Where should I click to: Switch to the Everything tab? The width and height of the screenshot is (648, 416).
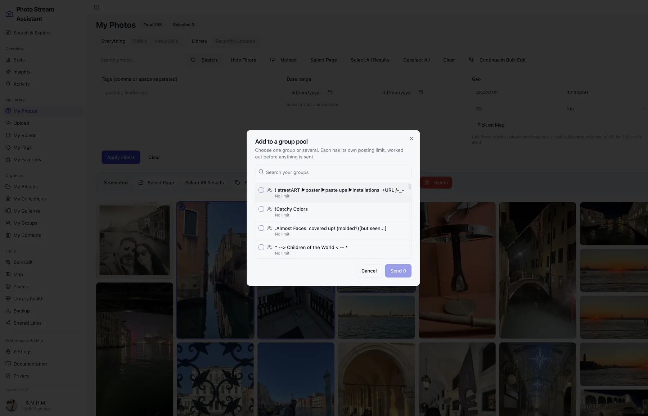pos(113,41)
